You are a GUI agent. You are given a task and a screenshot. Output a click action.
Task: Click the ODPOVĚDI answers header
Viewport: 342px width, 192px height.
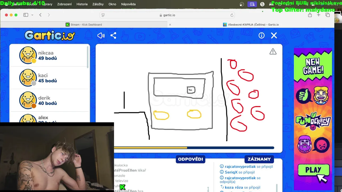point(191,159)
